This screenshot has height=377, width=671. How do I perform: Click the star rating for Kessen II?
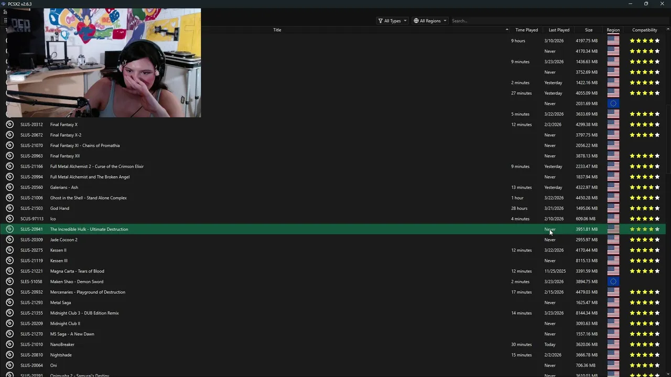click(645, 250)
